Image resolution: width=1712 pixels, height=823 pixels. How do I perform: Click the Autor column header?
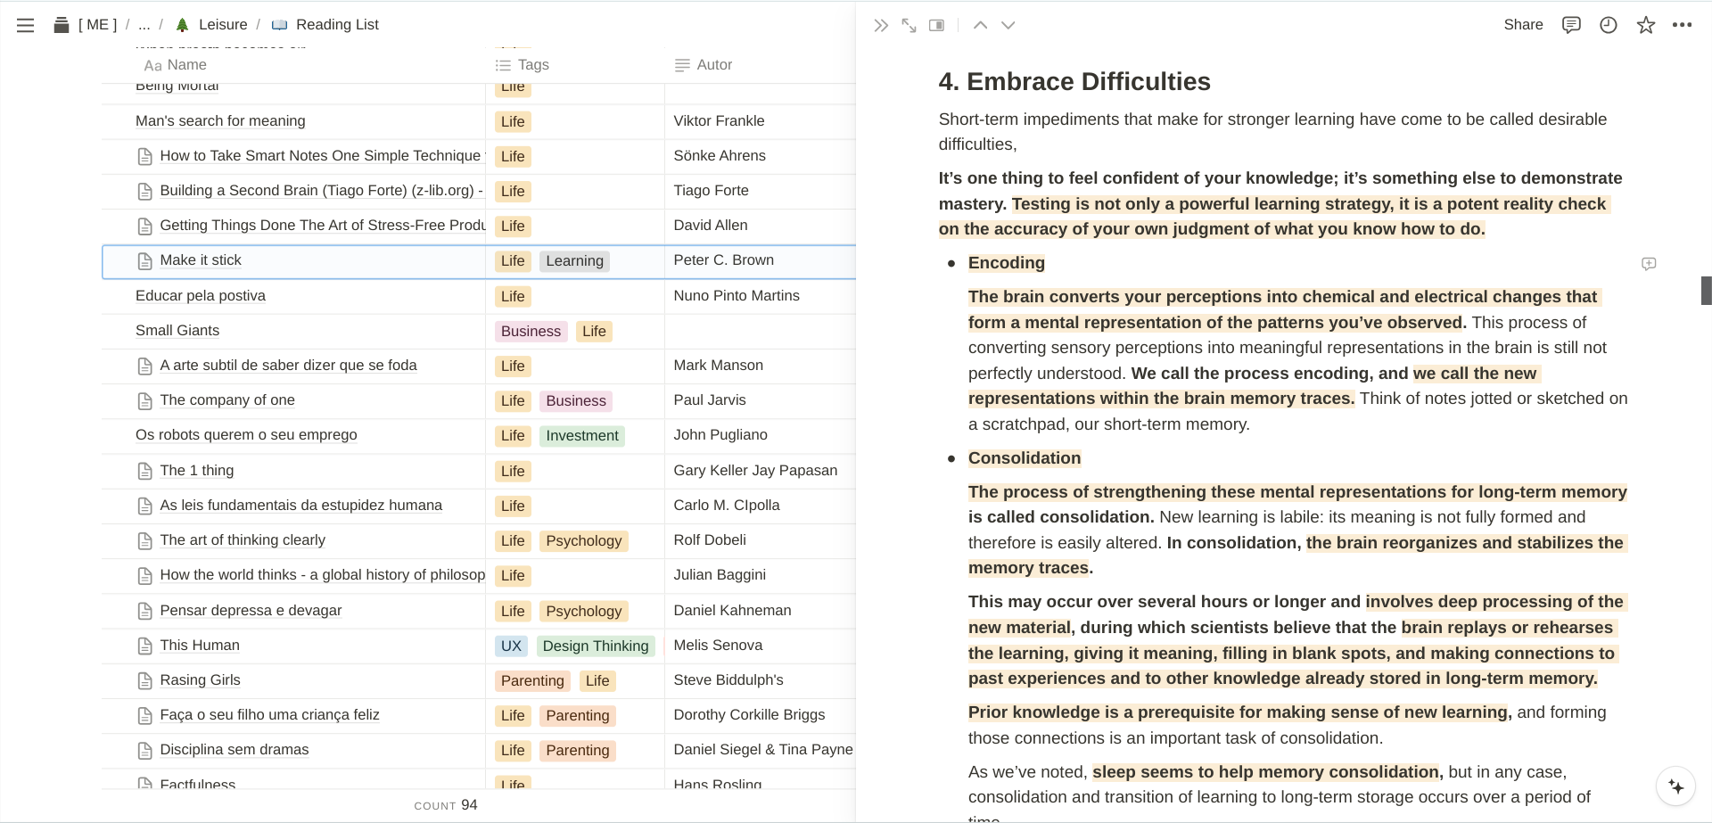coord(704,65)
